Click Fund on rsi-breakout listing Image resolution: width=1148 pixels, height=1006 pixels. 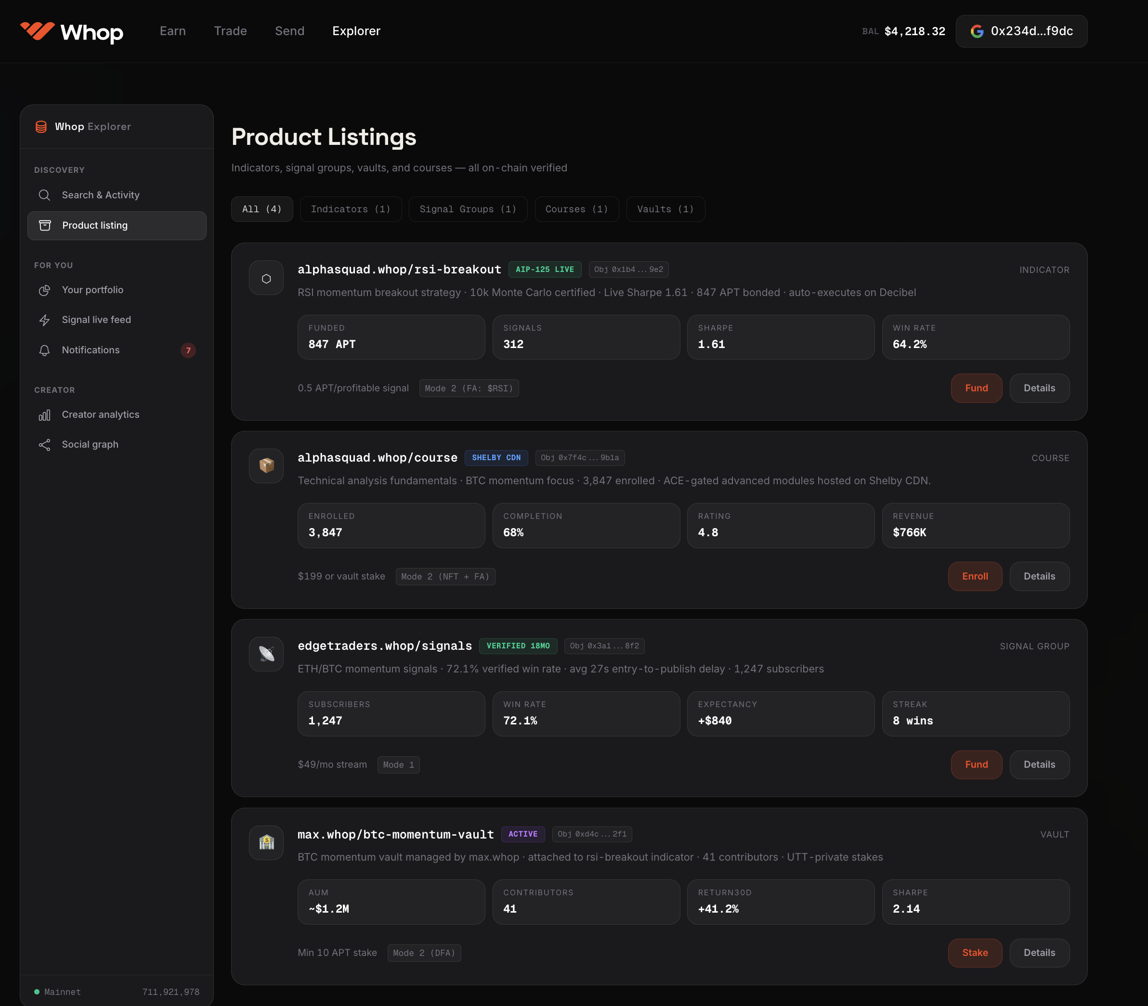point(977,388)
